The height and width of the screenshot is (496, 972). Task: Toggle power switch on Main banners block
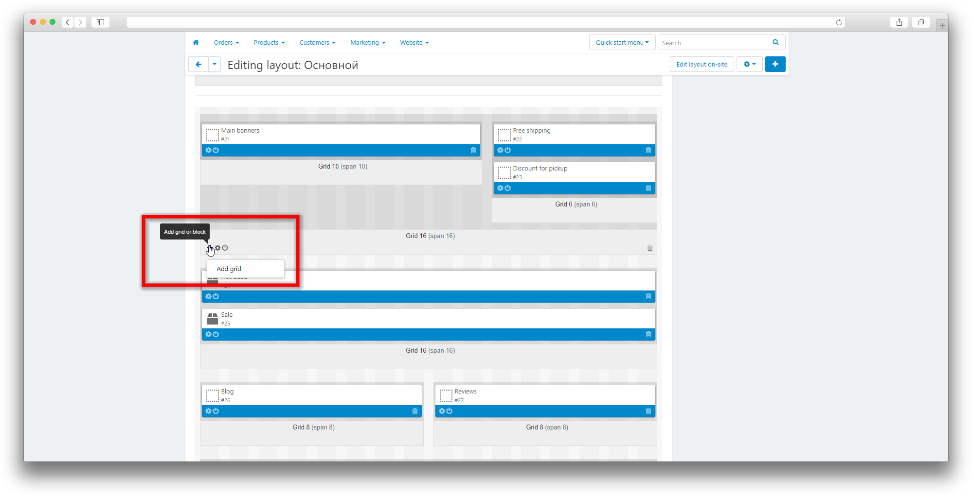216,151
